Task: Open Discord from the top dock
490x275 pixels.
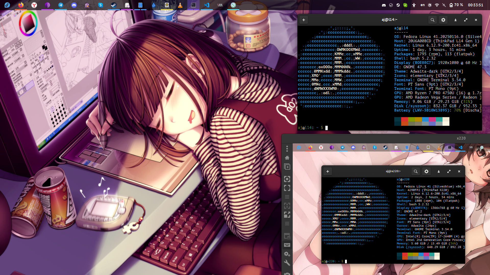Action: tap(74, 5)
